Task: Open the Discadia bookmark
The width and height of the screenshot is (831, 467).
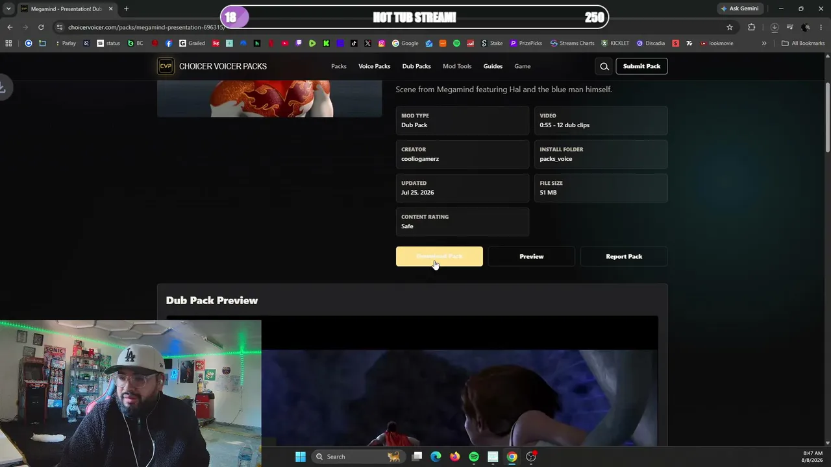Action: 651,43
